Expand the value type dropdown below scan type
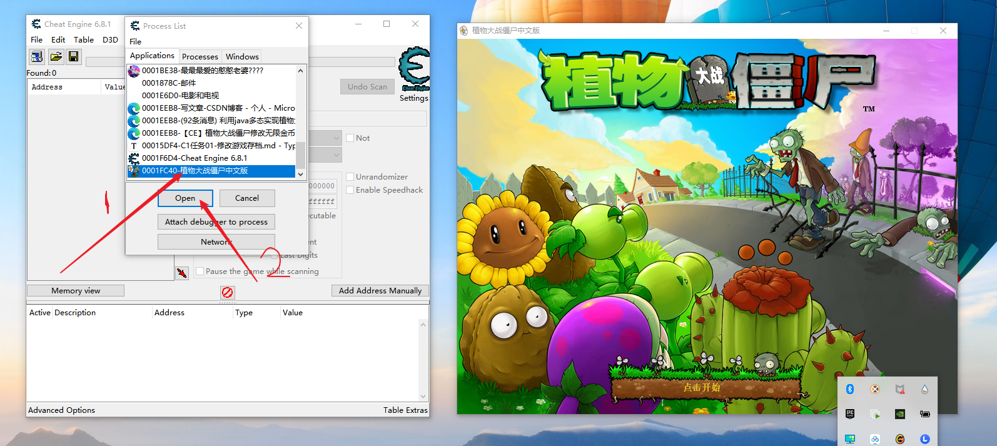The image size is (997, 446). click(x=337, y=154)
